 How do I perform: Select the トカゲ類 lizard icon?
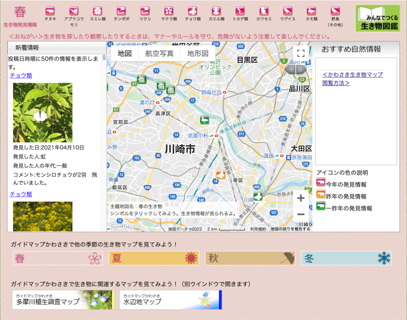(240, 11)
